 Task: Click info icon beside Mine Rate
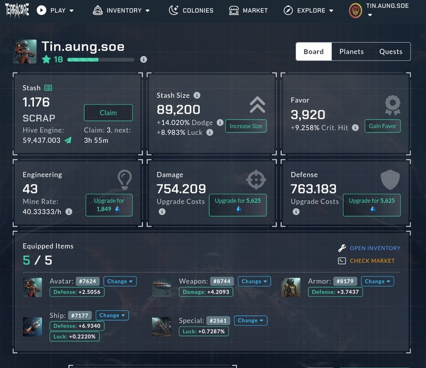[x=69, y=211]
